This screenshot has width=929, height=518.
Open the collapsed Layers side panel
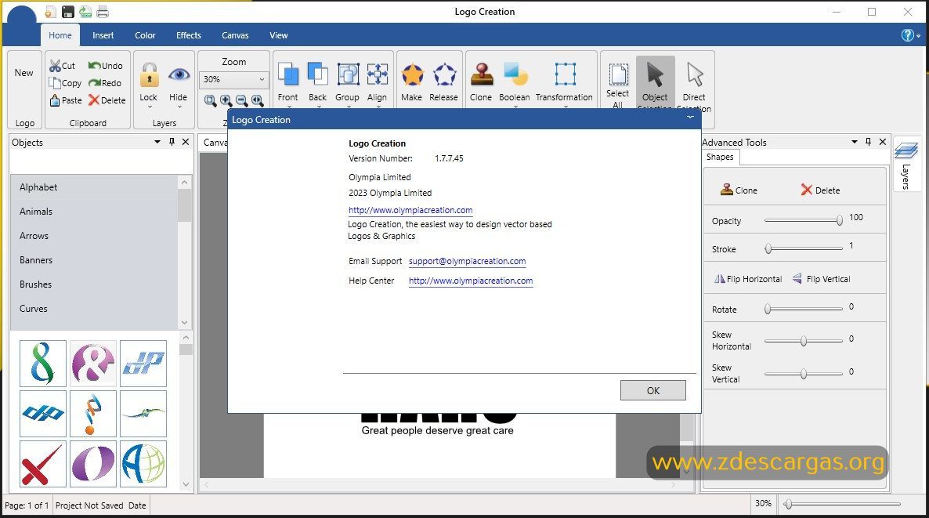906,164
